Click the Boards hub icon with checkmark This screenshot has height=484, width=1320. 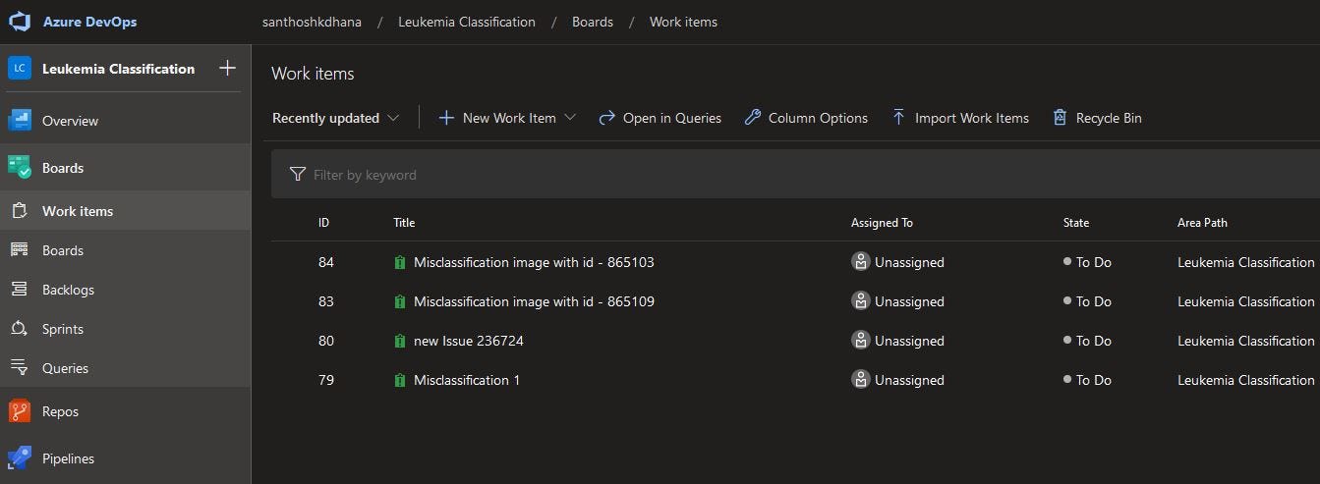(20, 167)
